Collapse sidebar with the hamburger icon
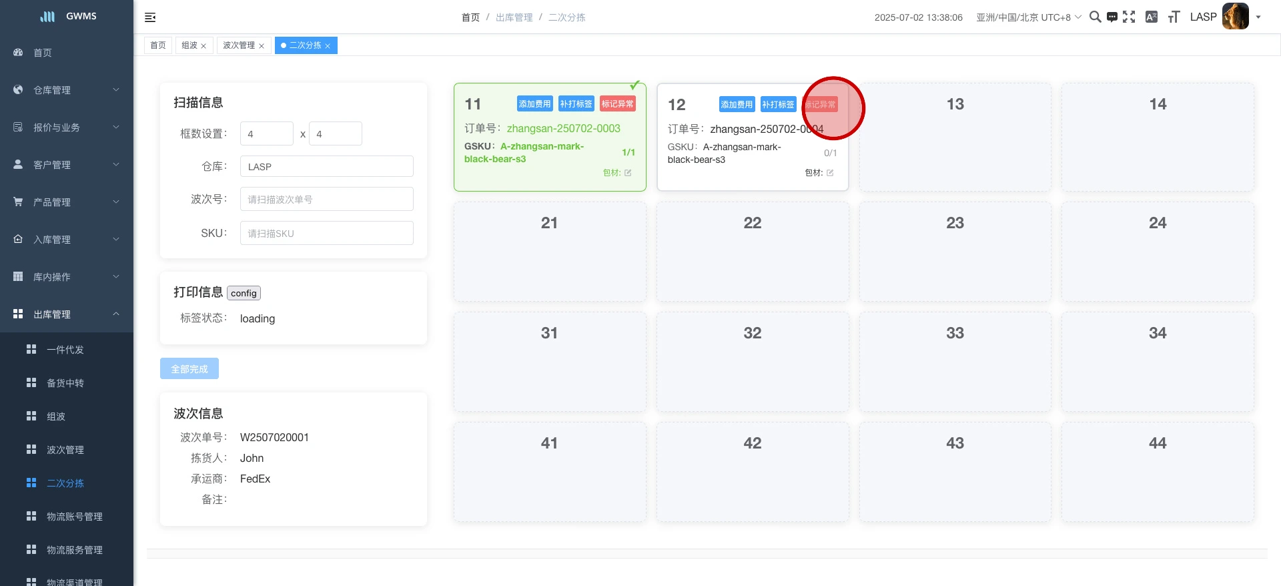 pyautogui.click(x=150, y=17)
